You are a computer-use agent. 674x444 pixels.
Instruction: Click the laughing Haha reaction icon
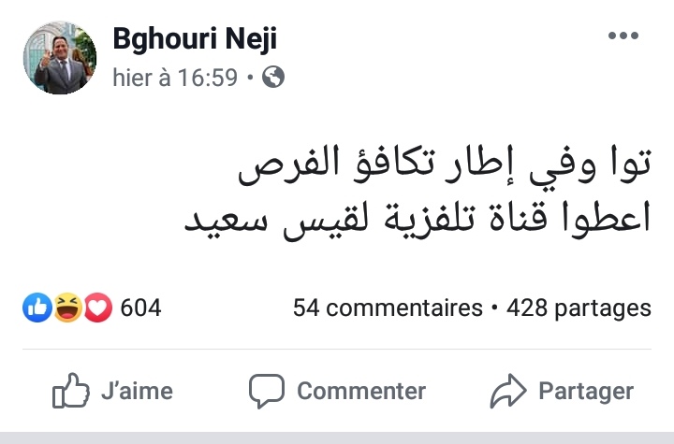67,308
